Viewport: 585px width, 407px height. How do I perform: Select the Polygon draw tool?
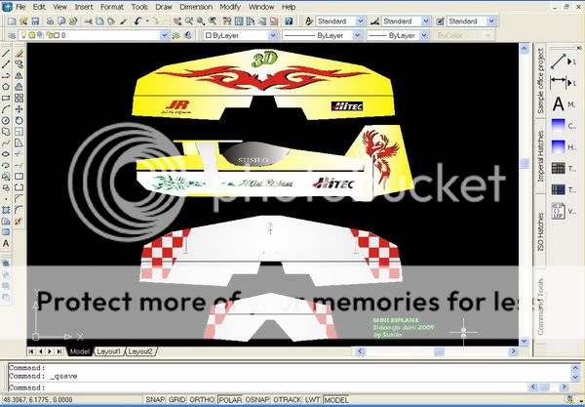pyautogui.click(x=6, y=87)
